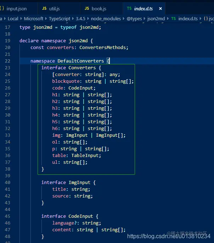The width and height of the screenshot is (214, 243).
Task: Expand the chevron after json2md in breadcrumb
Action: coord(168,19)
